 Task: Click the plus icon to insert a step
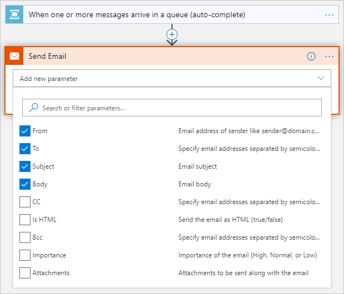[172, 34]
